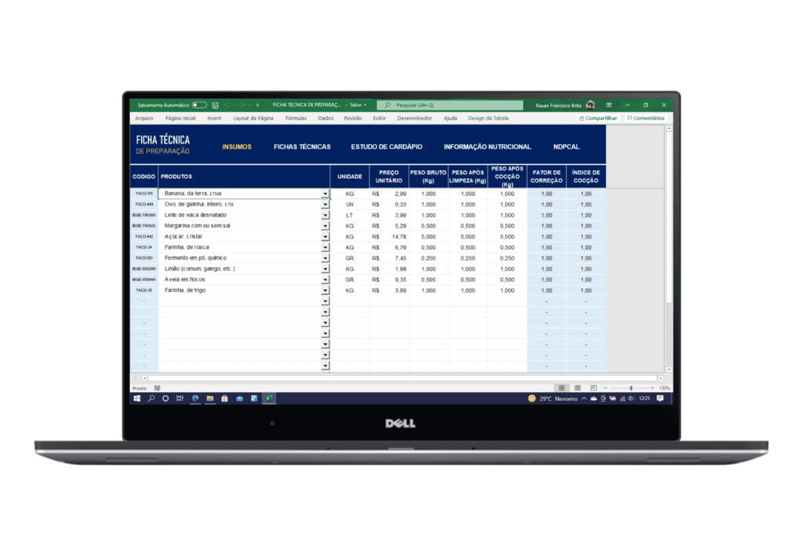Open the ribbon display options icon
Image resolution: width=803 pixels, height=535 pixels.
point(609,105)
